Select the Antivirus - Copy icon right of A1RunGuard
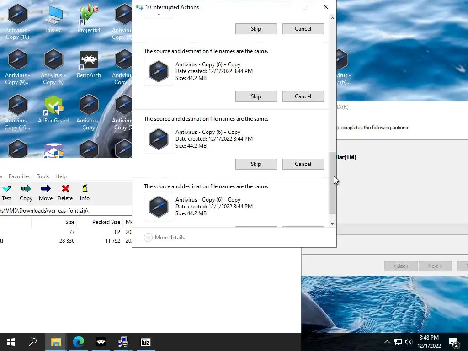The height and width of the screenshot is (351, 468). pyautogui.click(x=89, y=113)
